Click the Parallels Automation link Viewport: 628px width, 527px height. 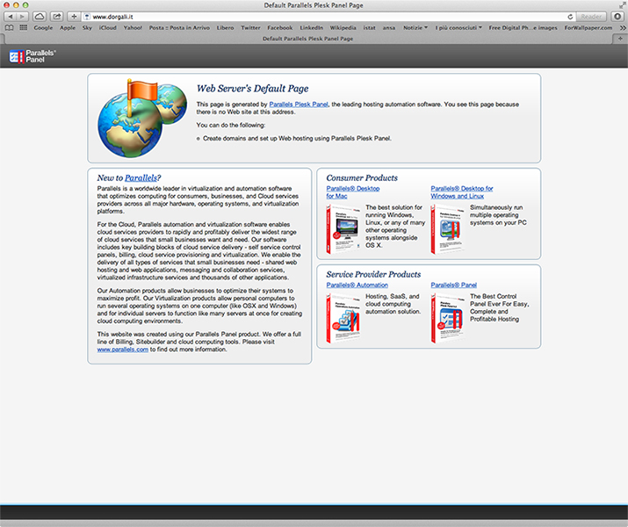coord(357,285)
